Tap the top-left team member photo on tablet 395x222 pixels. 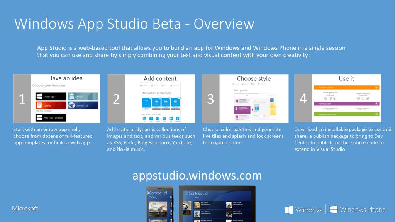pos(197,205)
